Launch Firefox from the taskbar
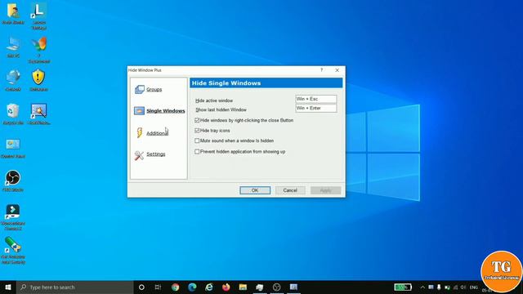 coord(226,287)
